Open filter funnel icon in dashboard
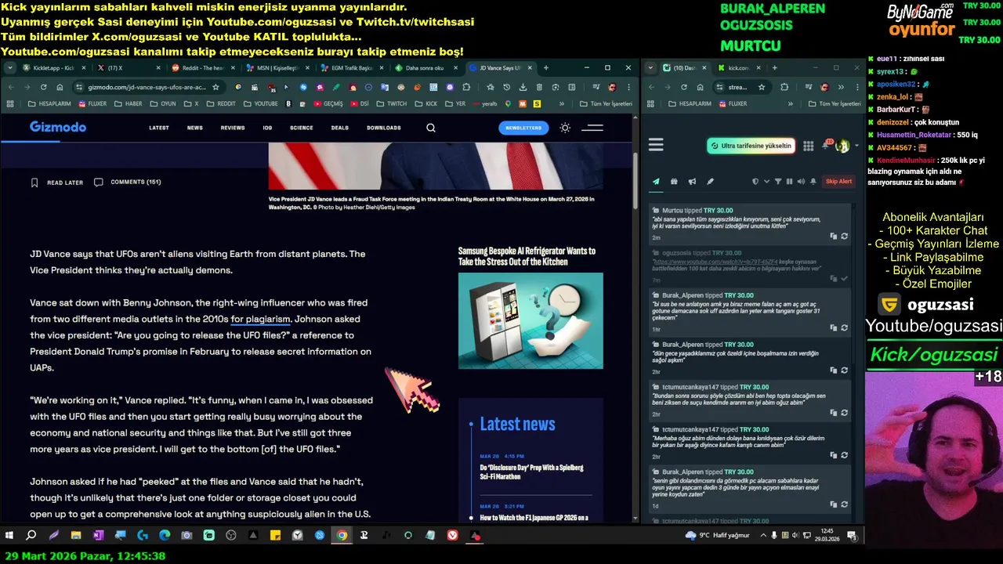The width and height of the screenshot is (1003, 564). click(778, 182)
